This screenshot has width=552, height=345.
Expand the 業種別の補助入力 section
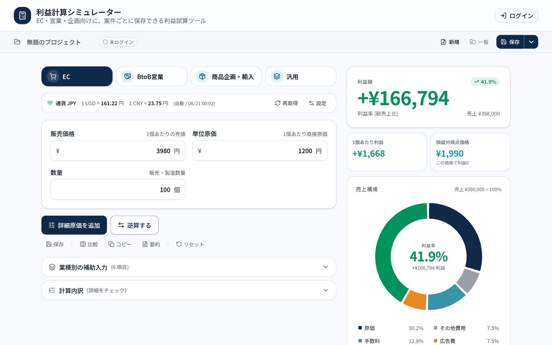[x=189, y=267]
